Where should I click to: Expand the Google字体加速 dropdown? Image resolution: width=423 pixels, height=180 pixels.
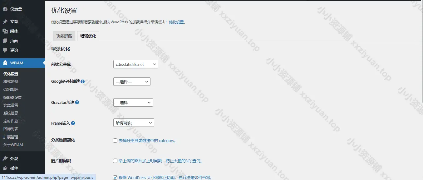pyautogui.click(x=132, y=82)
